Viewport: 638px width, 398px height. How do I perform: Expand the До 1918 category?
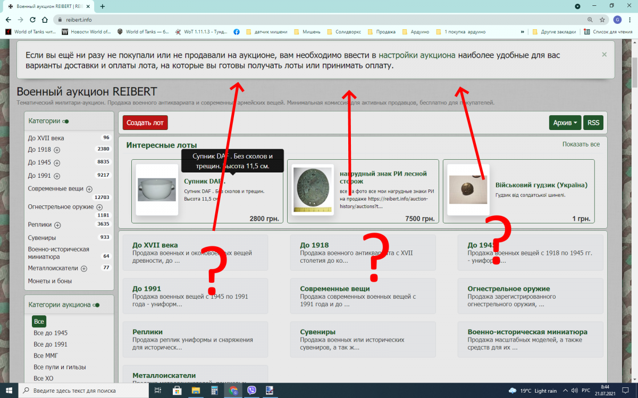coord(57,150)
